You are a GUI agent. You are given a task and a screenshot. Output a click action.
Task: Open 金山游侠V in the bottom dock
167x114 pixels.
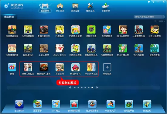[19, 104]
